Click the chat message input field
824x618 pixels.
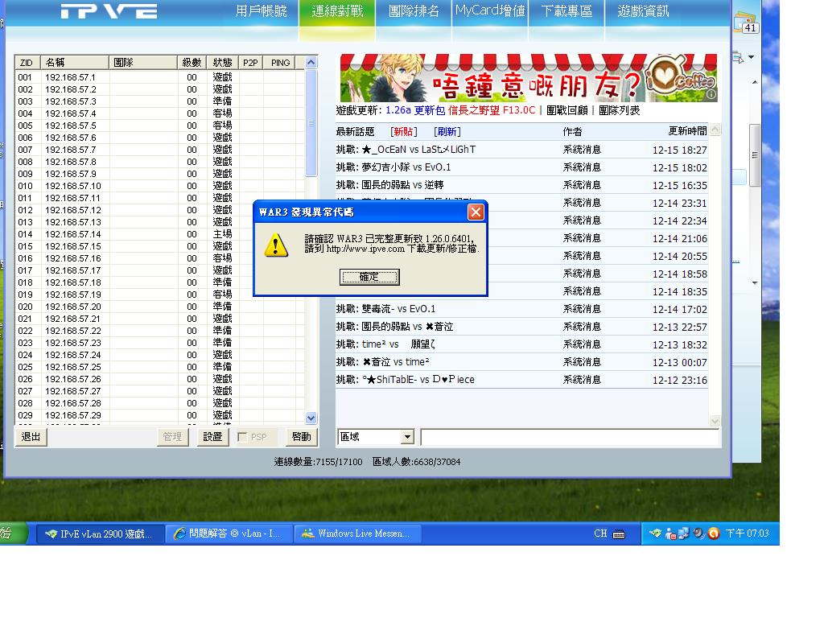pos(570,437)
